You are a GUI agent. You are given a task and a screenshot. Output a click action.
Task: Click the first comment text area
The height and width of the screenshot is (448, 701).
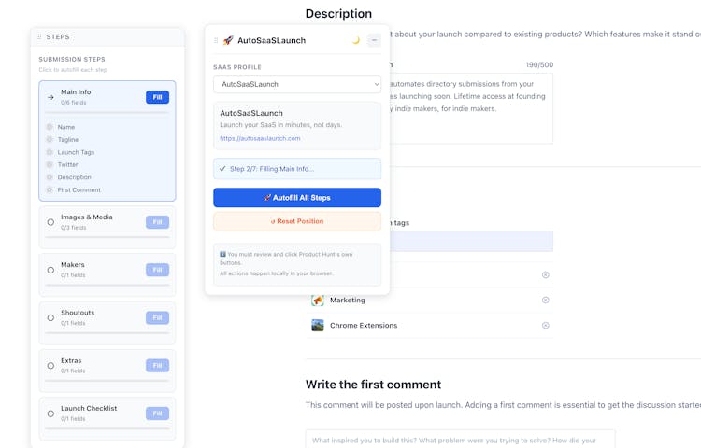460,440
